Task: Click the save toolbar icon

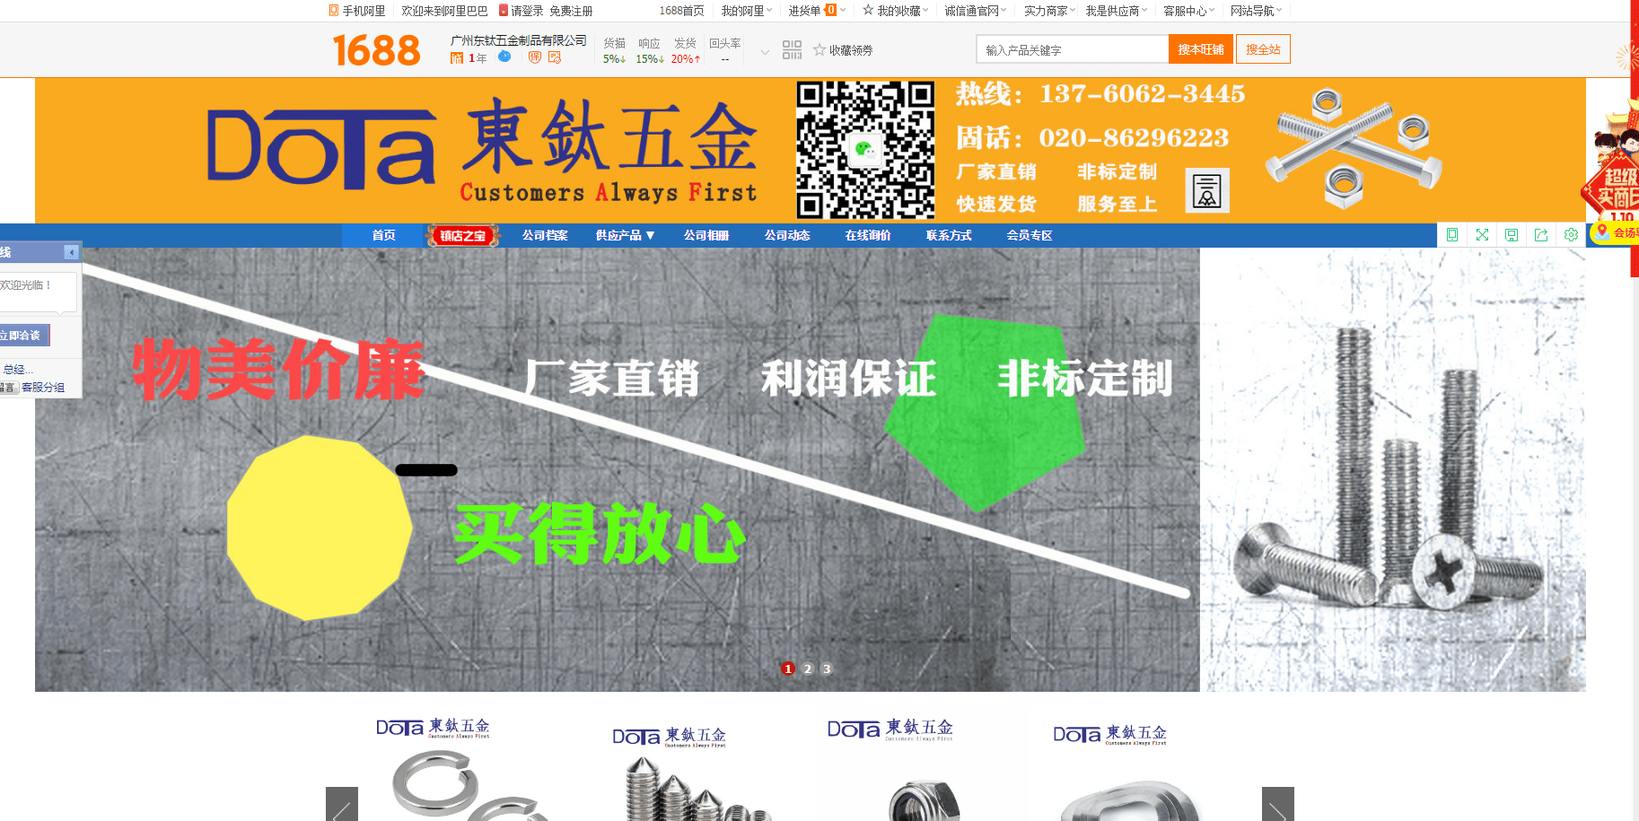Action: (x=1512, y=235)
